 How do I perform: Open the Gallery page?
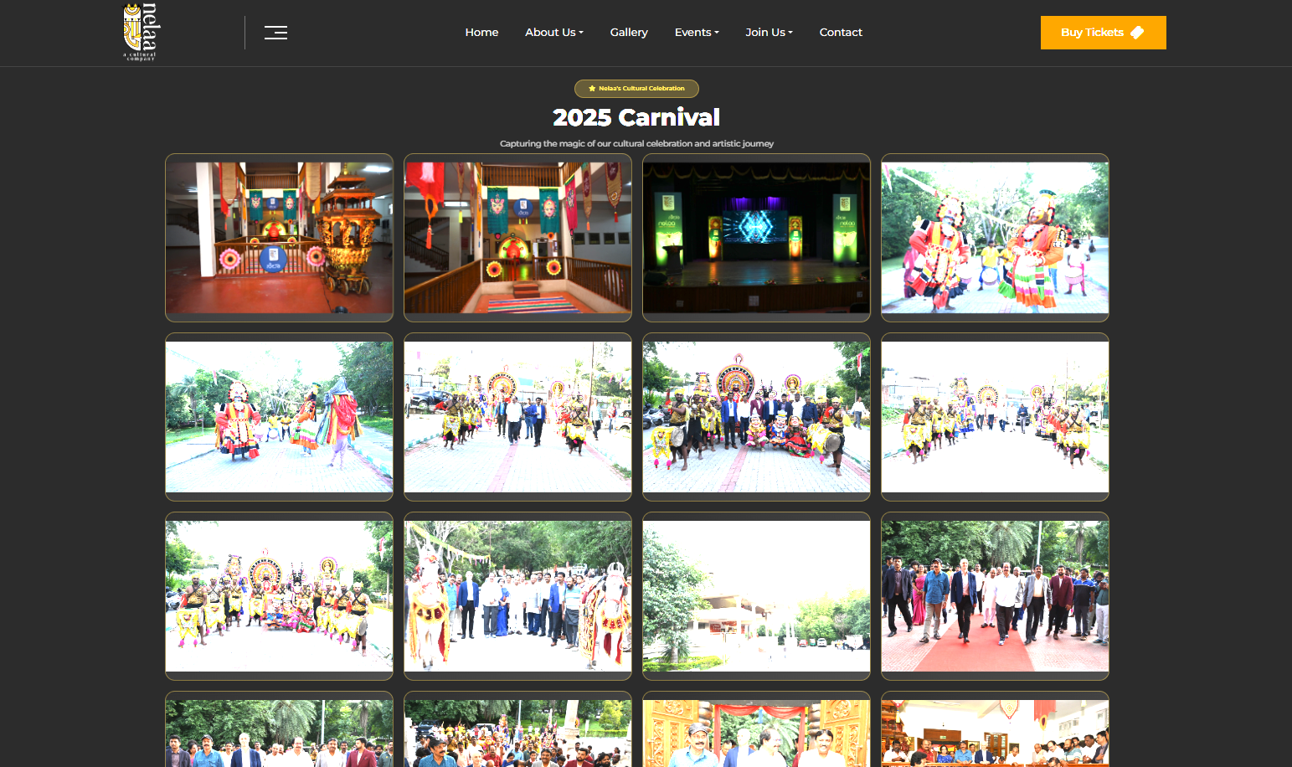pyautogui.click(x=629, y=33)
